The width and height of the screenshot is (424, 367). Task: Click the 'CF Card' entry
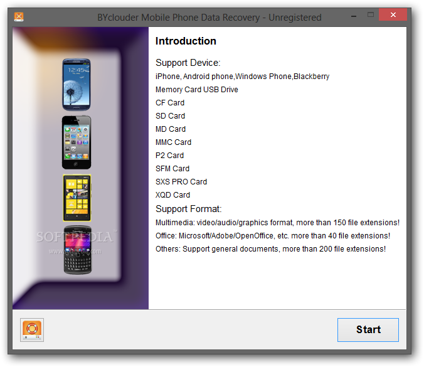point(170,103)
